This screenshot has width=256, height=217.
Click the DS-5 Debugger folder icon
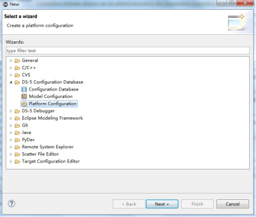pos(17,111)
